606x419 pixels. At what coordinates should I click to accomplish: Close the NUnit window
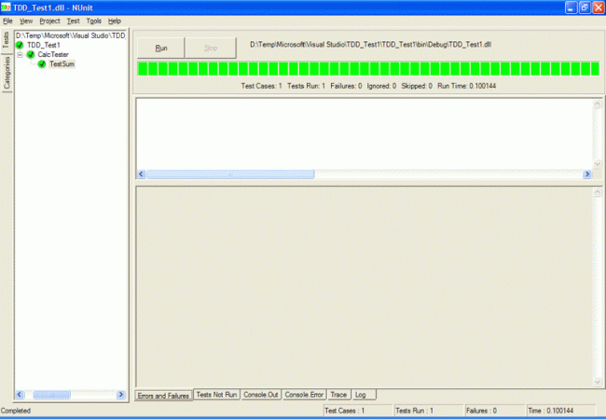click(599, 7)
